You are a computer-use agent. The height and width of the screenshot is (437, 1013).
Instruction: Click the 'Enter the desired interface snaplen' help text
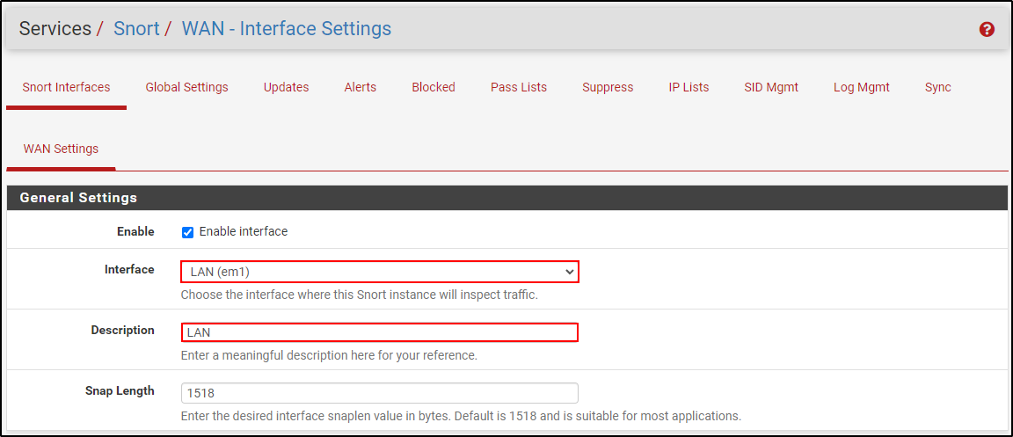(x=461, y=416)
